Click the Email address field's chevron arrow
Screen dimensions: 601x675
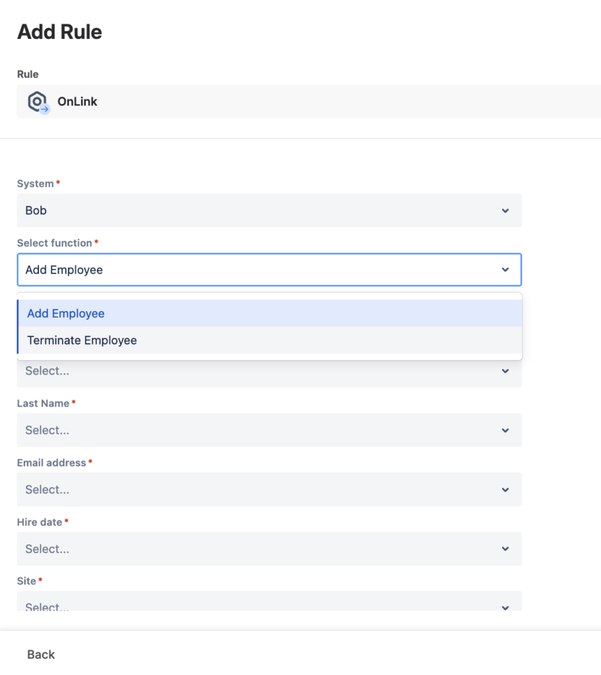[505, 490]
